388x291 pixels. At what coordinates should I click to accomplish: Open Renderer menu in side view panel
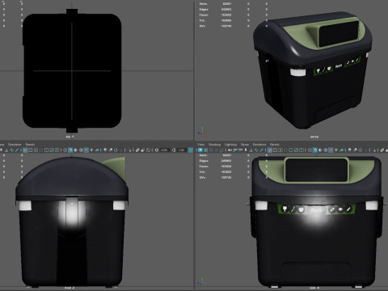tap(259, 145)
